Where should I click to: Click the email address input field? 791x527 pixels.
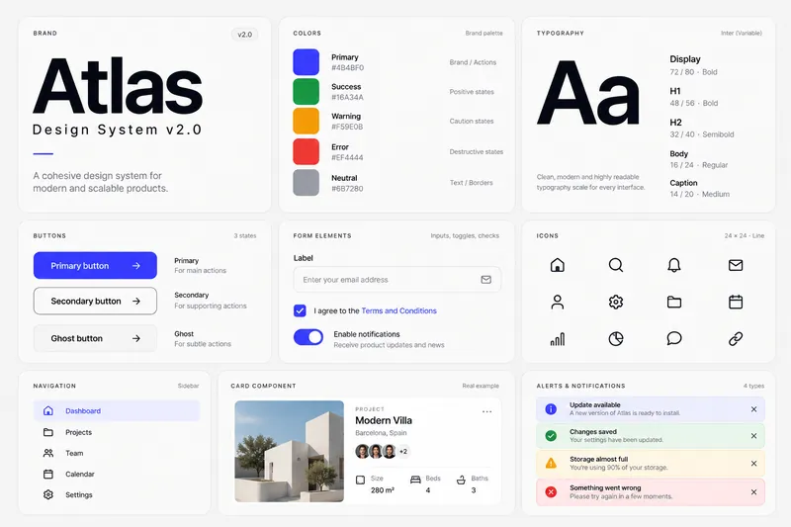[x=397, y=280]
